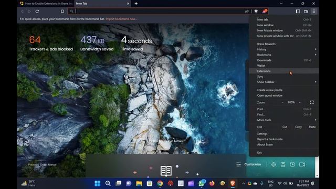
Task: Expand the Show Sidebar submenu
Action: (x=284, y=82)
